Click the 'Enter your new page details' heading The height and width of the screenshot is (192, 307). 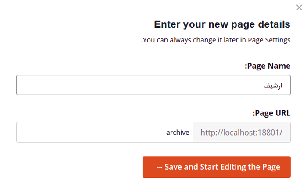pos(222,24)
